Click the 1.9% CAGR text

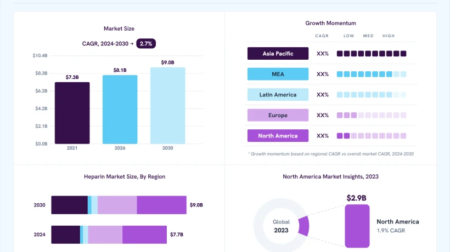click(x=391, y=231)
